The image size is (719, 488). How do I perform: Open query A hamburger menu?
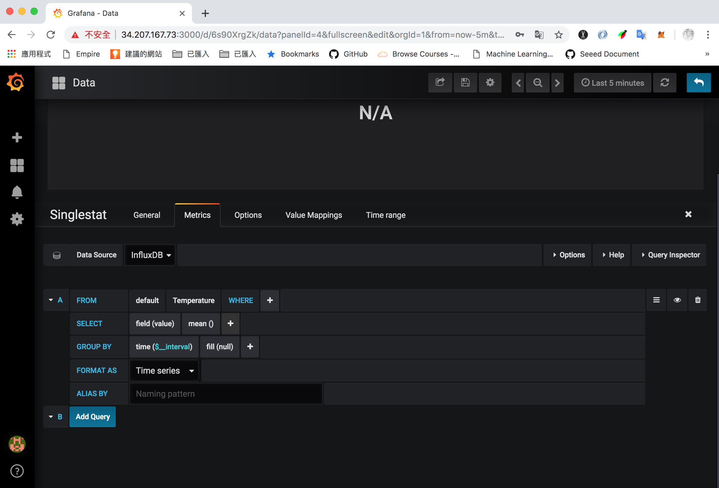[x=657, y=300]
